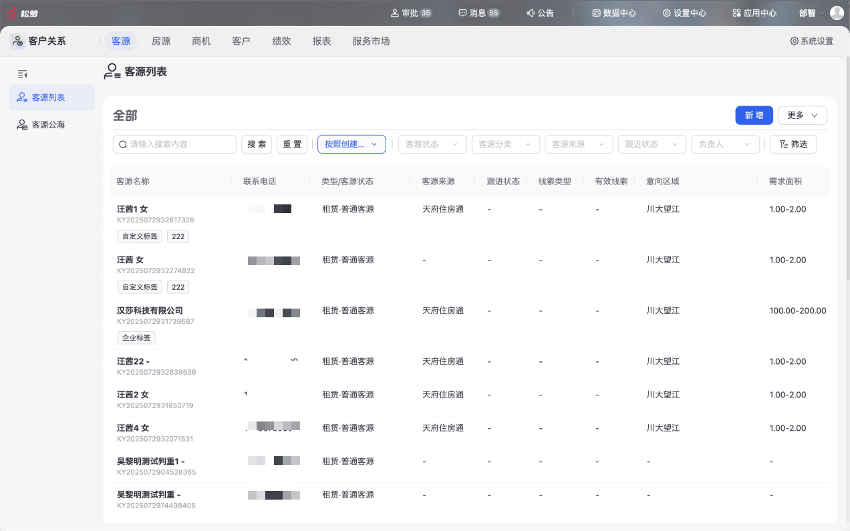Open 数据中心 data center
The image size is (850, 531).
coord(614,13)
